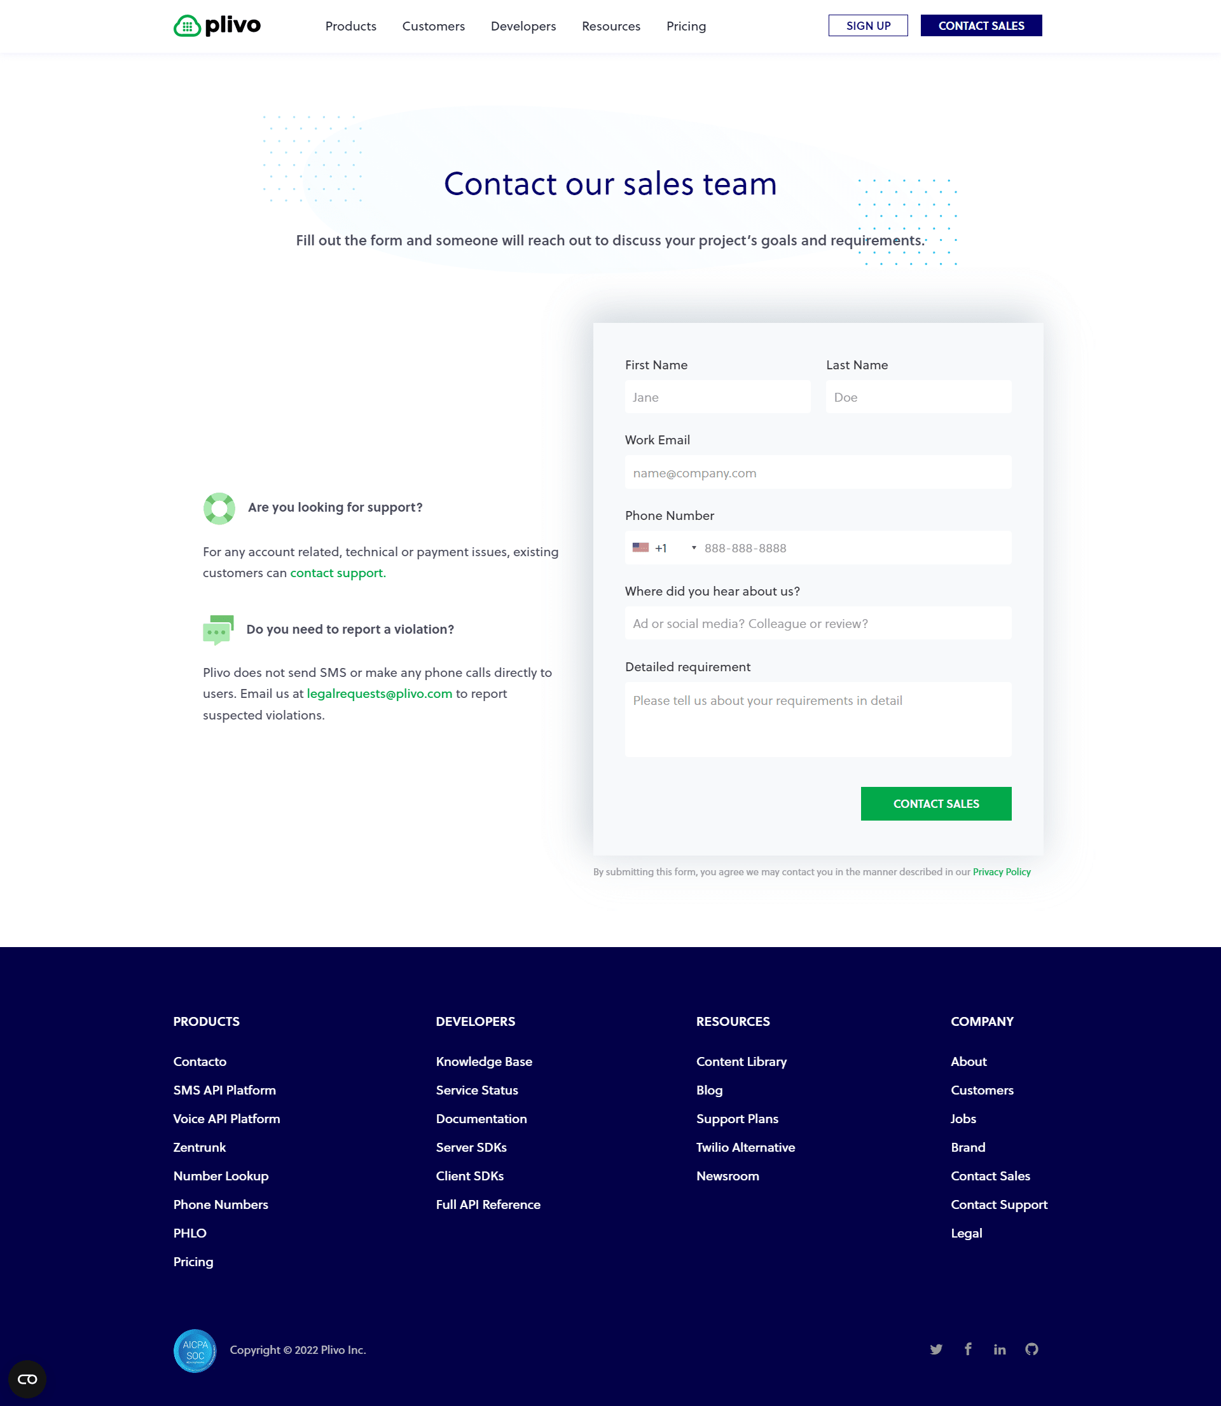Expand the Products navigation dropdown

(x=350, y=26)
